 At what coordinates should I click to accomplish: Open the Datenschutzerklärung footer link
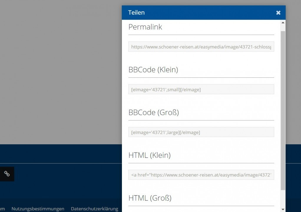pyautogui.click(x=94, y=209)
